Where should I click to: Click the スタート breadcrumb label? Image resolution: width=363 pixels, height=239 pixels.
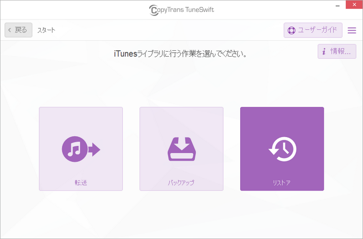point(46,30)
